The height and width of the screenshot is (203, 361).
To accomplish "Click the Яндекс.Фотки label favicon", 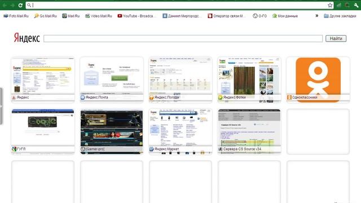I will (221, 98).
